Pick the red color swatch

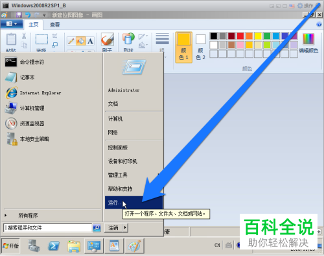tap(240, 36)
